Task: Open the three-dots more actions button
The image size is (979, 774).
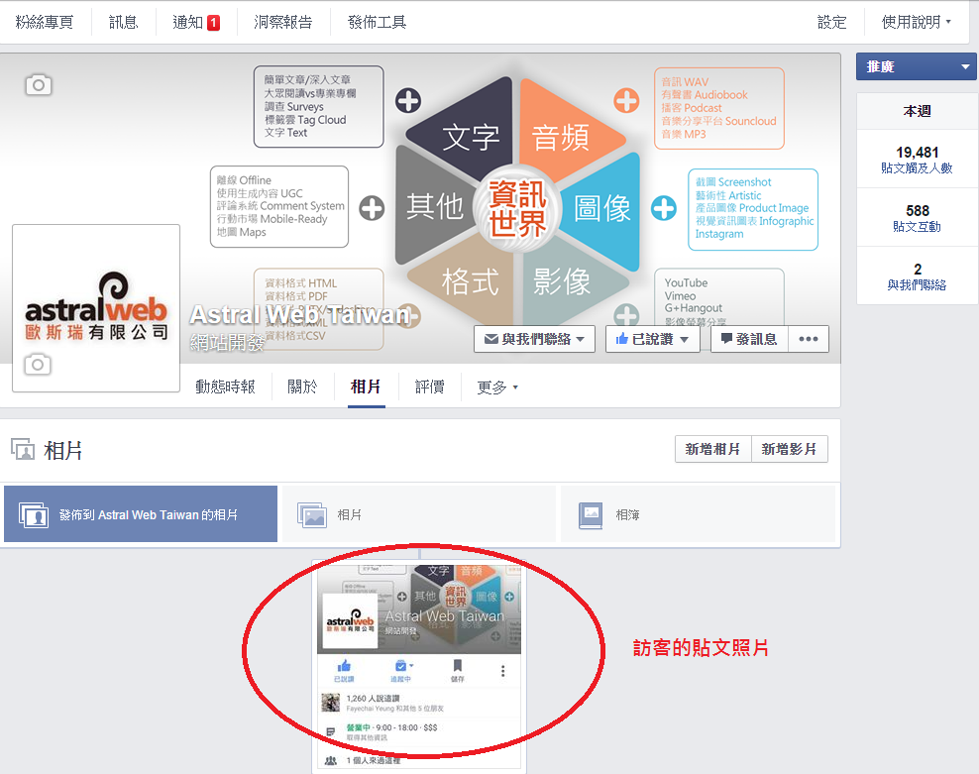Action: 809,339
